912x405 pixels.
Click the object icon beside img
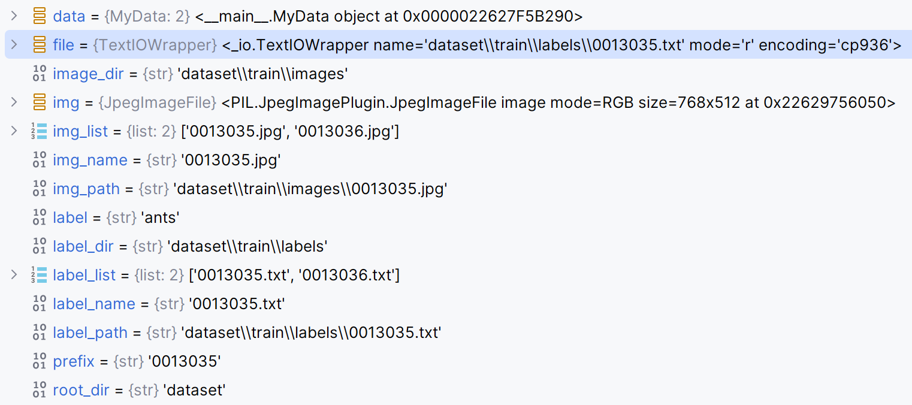(x=39, y=102)
